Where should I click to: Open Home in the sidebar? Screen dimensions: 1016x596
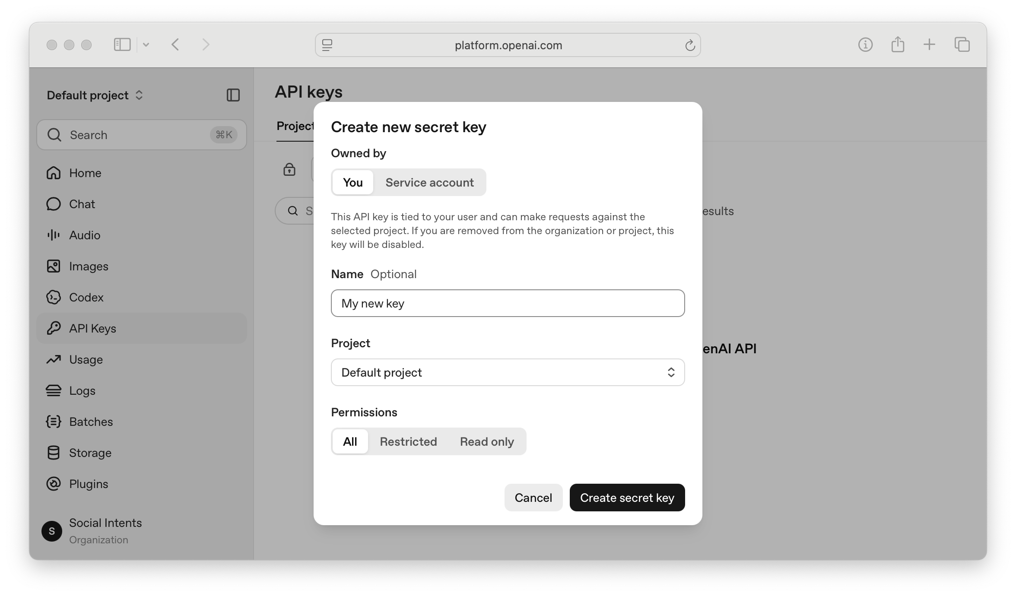point(142,173)
